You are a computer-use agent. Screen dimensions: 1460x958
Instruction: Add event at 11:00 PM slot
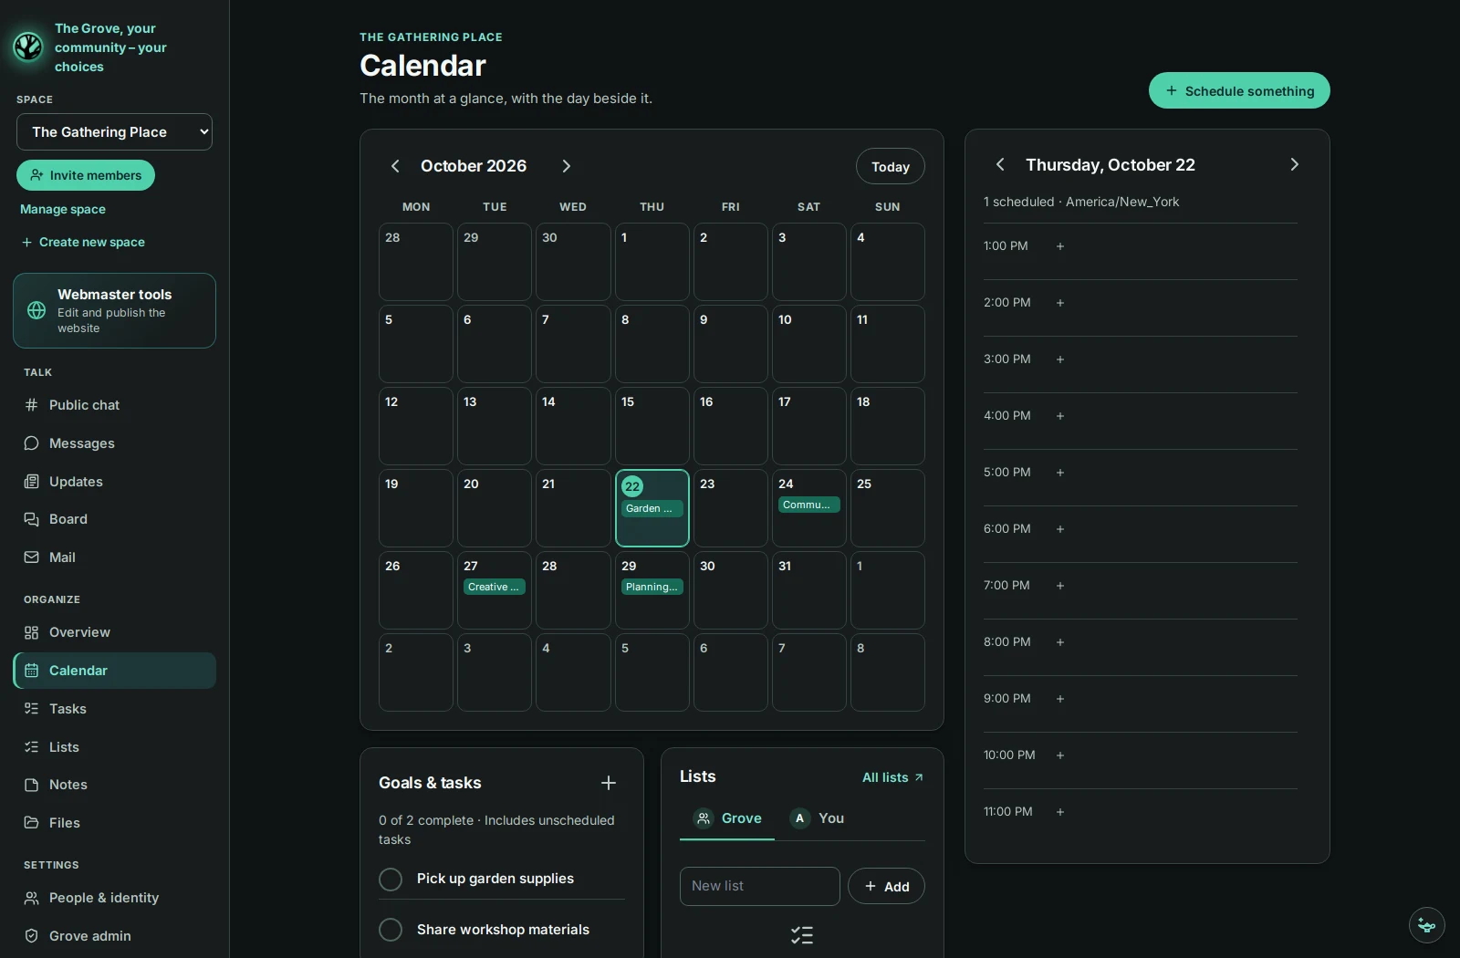pyautogui.click(x=1060, y=812)
